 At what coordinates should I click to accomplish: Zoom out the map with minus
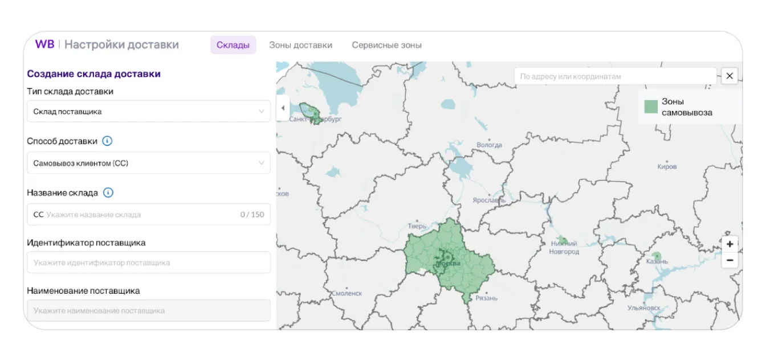coord(730,260)
